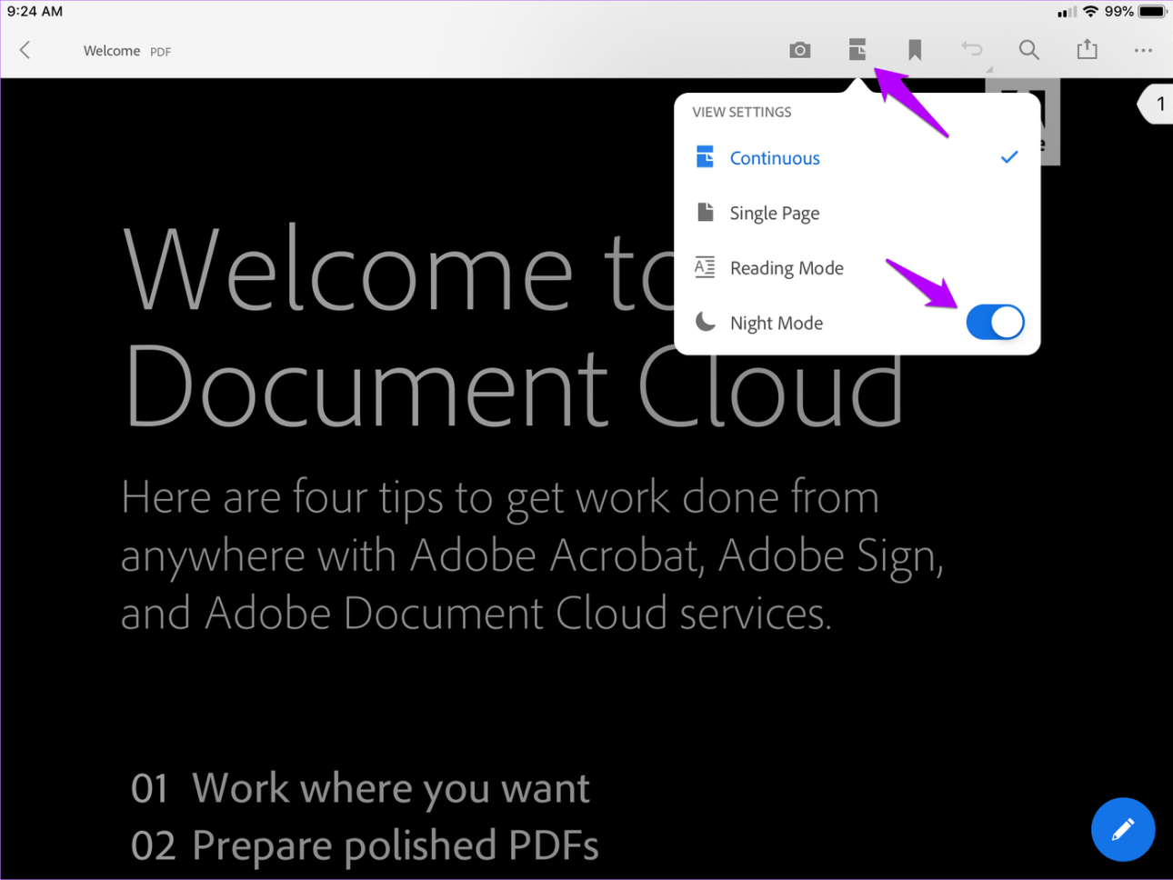Image resolution: width=1173 pixels, height=880 pixels.
Task: Click the Single Page document icon
Action: (705, 213)
